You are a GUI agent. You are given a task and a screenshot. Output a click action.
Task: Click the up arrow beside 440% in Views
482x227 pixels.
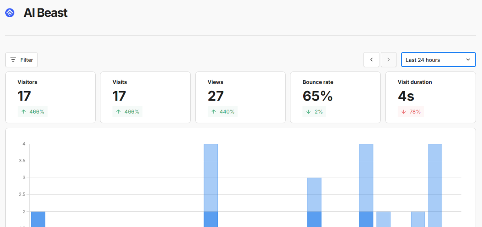point(213,112)
